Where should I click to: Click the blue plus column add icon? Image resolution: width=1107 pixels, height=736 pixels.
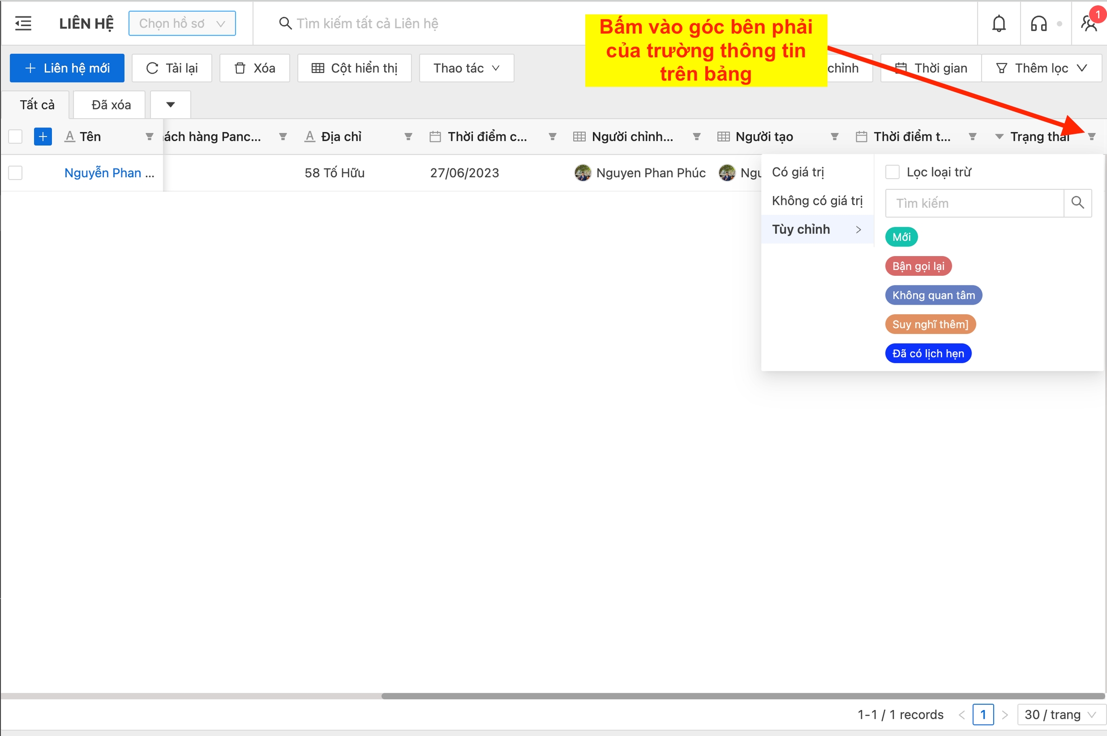coord(43,136)
